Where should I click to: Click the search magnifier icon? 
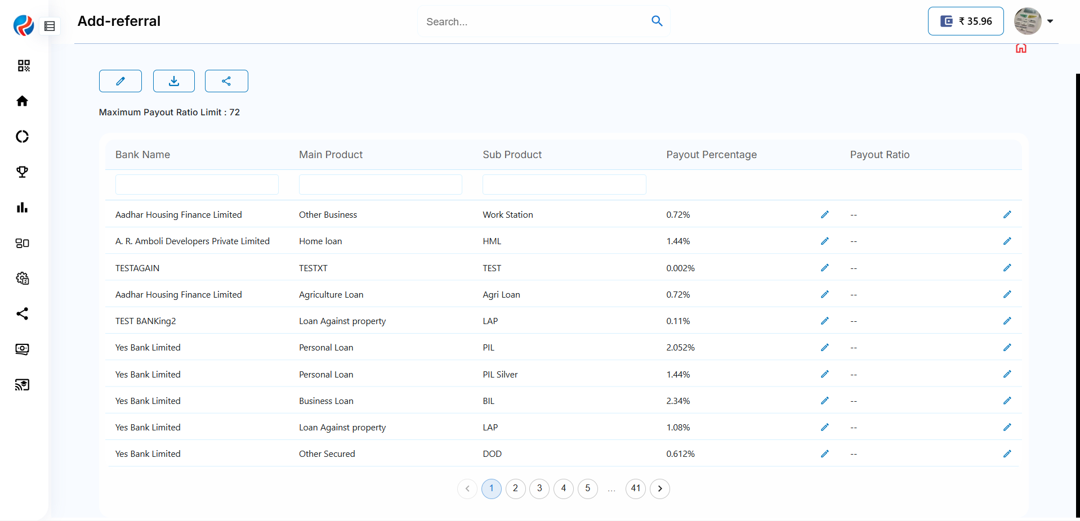(x=657, y=21)
